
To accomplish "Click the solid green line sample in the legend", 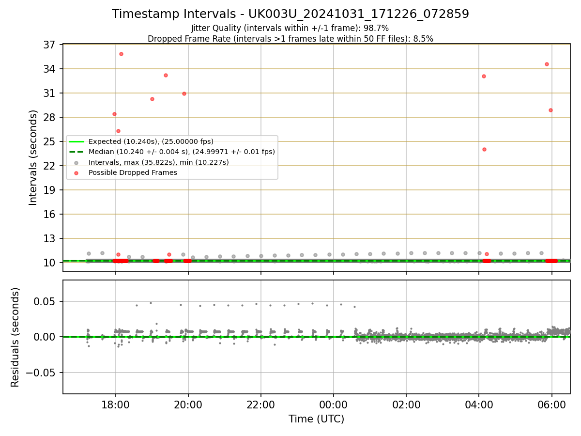I will click(x=76, y=141).
